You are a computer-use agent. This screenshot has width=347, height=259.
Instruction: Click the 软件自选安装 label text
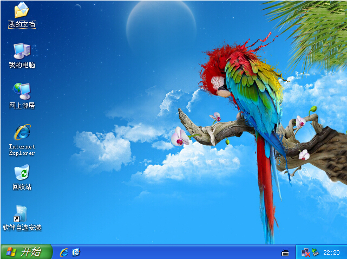click(x=22, y=228)
